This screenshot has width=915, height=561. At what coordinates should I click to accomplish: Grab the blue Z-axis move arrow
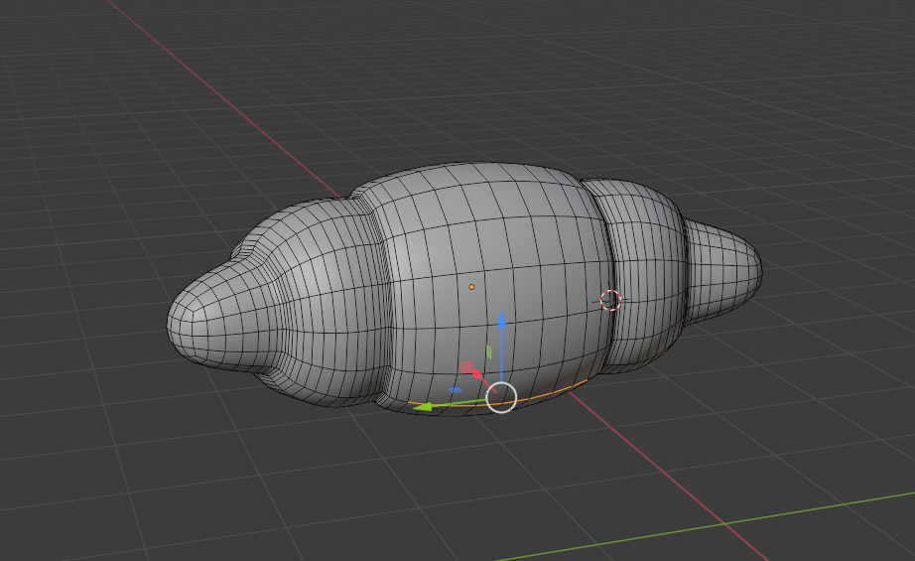point(502,321)
